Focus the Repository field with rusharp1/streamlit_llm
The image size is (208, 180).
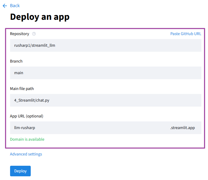106,45
